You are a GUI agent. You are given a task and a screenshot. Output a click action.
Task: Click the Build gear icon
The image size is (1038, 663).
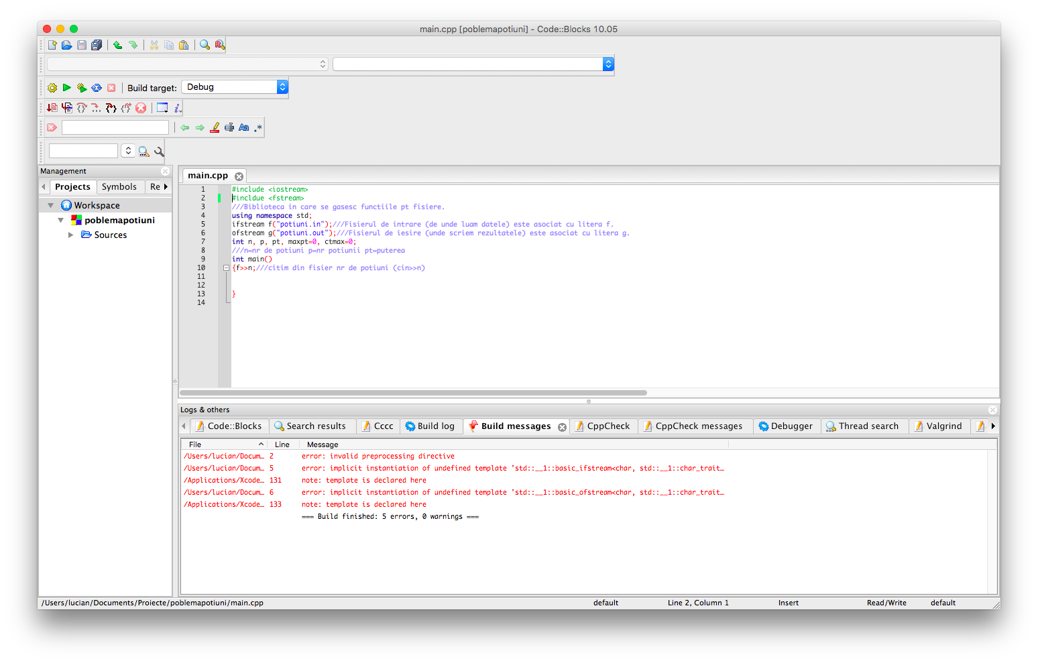click(52, 88)
